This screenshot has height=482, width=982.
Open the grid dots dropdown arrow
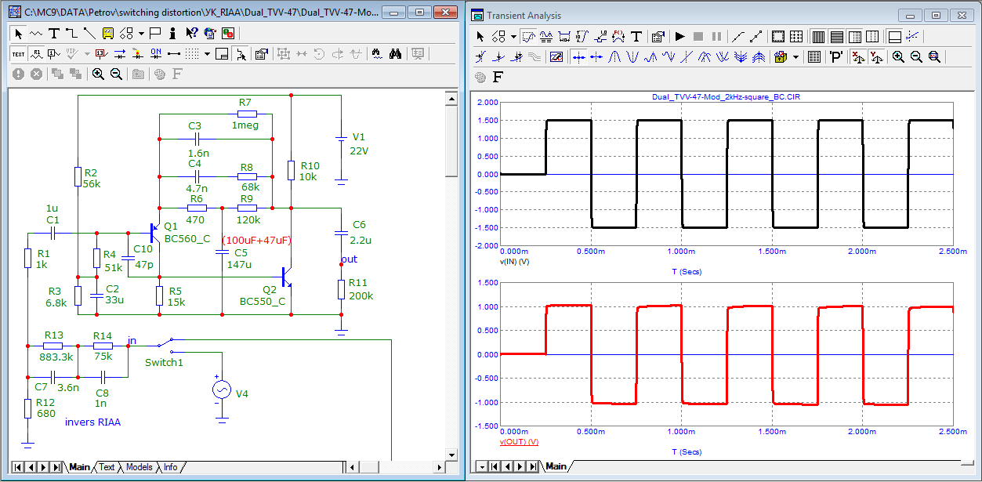[208, 54]
